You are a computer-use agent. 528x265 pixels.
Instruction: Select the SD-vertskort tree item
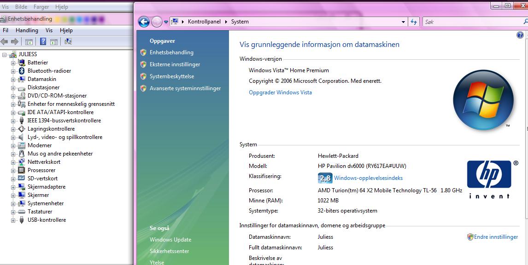[x=42, y=179]
